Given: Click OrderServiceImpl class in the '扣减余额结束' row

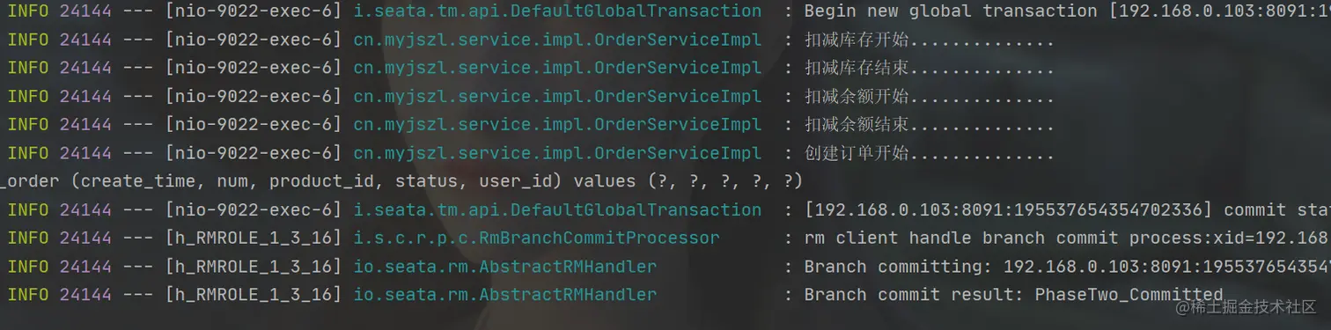Looking at the screenshot, I should pos(557,125).
